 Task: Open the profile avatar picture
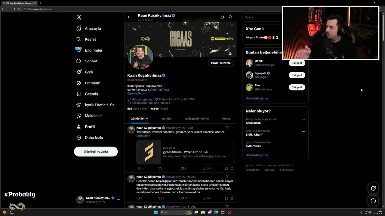tap(141, 57)
